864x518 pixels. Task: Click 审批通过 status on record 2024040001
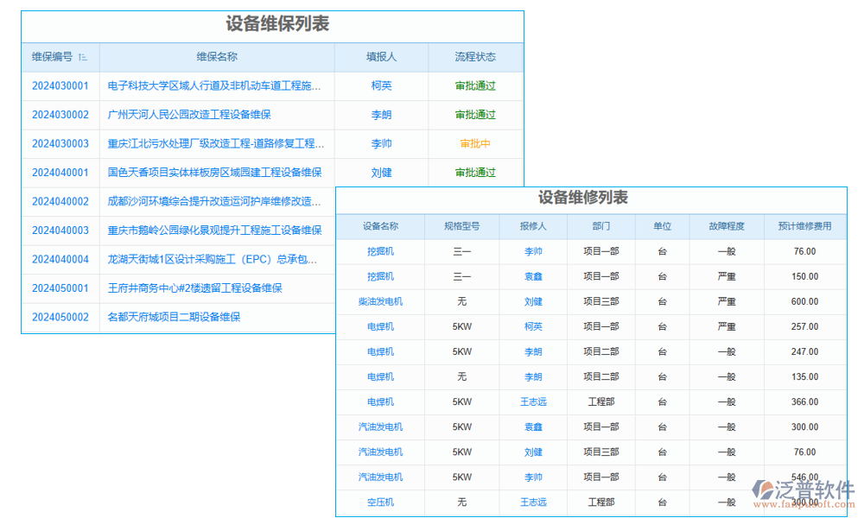476,173
